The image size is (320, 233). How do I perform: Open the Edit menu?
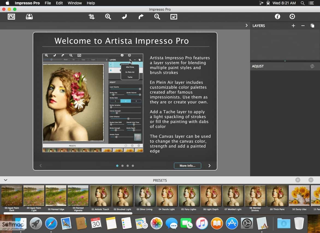pyautogui.click(x=59, y=3)
